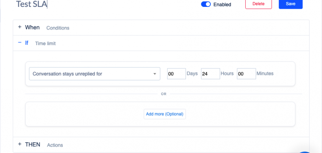Select the Minutes input box
Viewport: 322px width, 153px height.
pos(246,74)
